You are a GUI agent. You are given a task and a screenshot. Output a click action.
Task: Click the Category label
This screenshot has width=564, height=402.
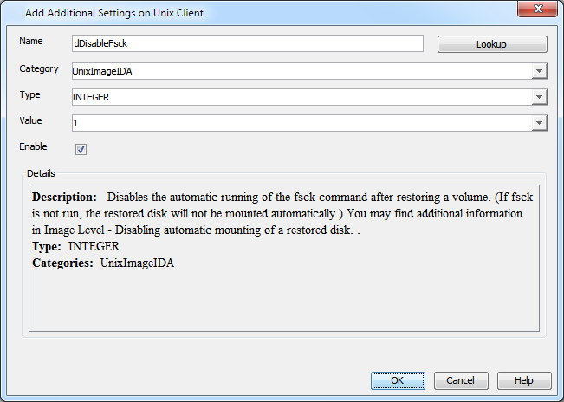tap(39, 68)
